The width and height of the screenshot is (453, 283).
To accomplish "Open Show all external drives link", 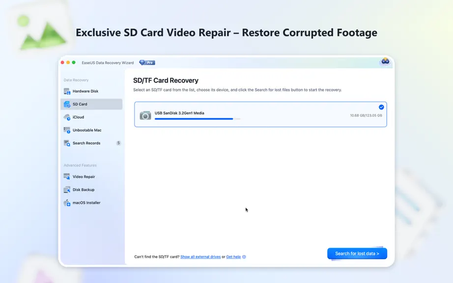I will 200,257.
